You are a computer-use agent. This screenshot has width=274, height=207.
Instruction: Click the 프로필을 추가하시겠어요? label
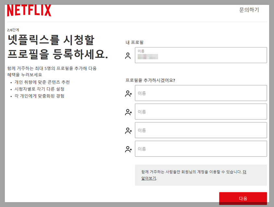click(x=150, y=80)
